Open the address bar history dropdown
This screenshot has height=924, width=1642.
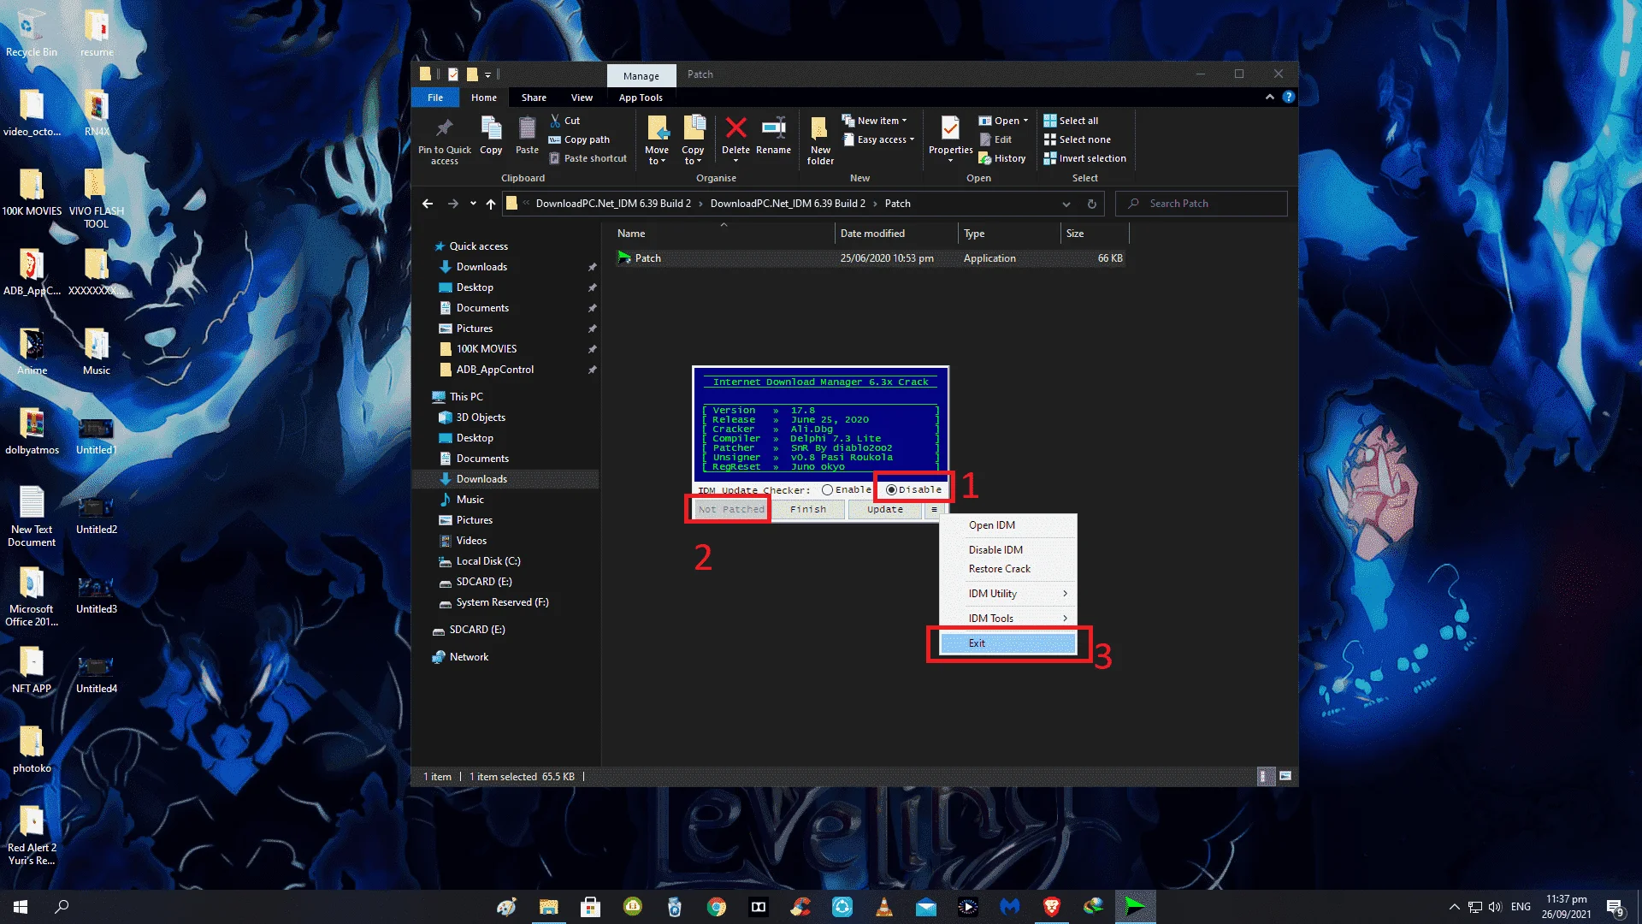tap(1066, 204)
